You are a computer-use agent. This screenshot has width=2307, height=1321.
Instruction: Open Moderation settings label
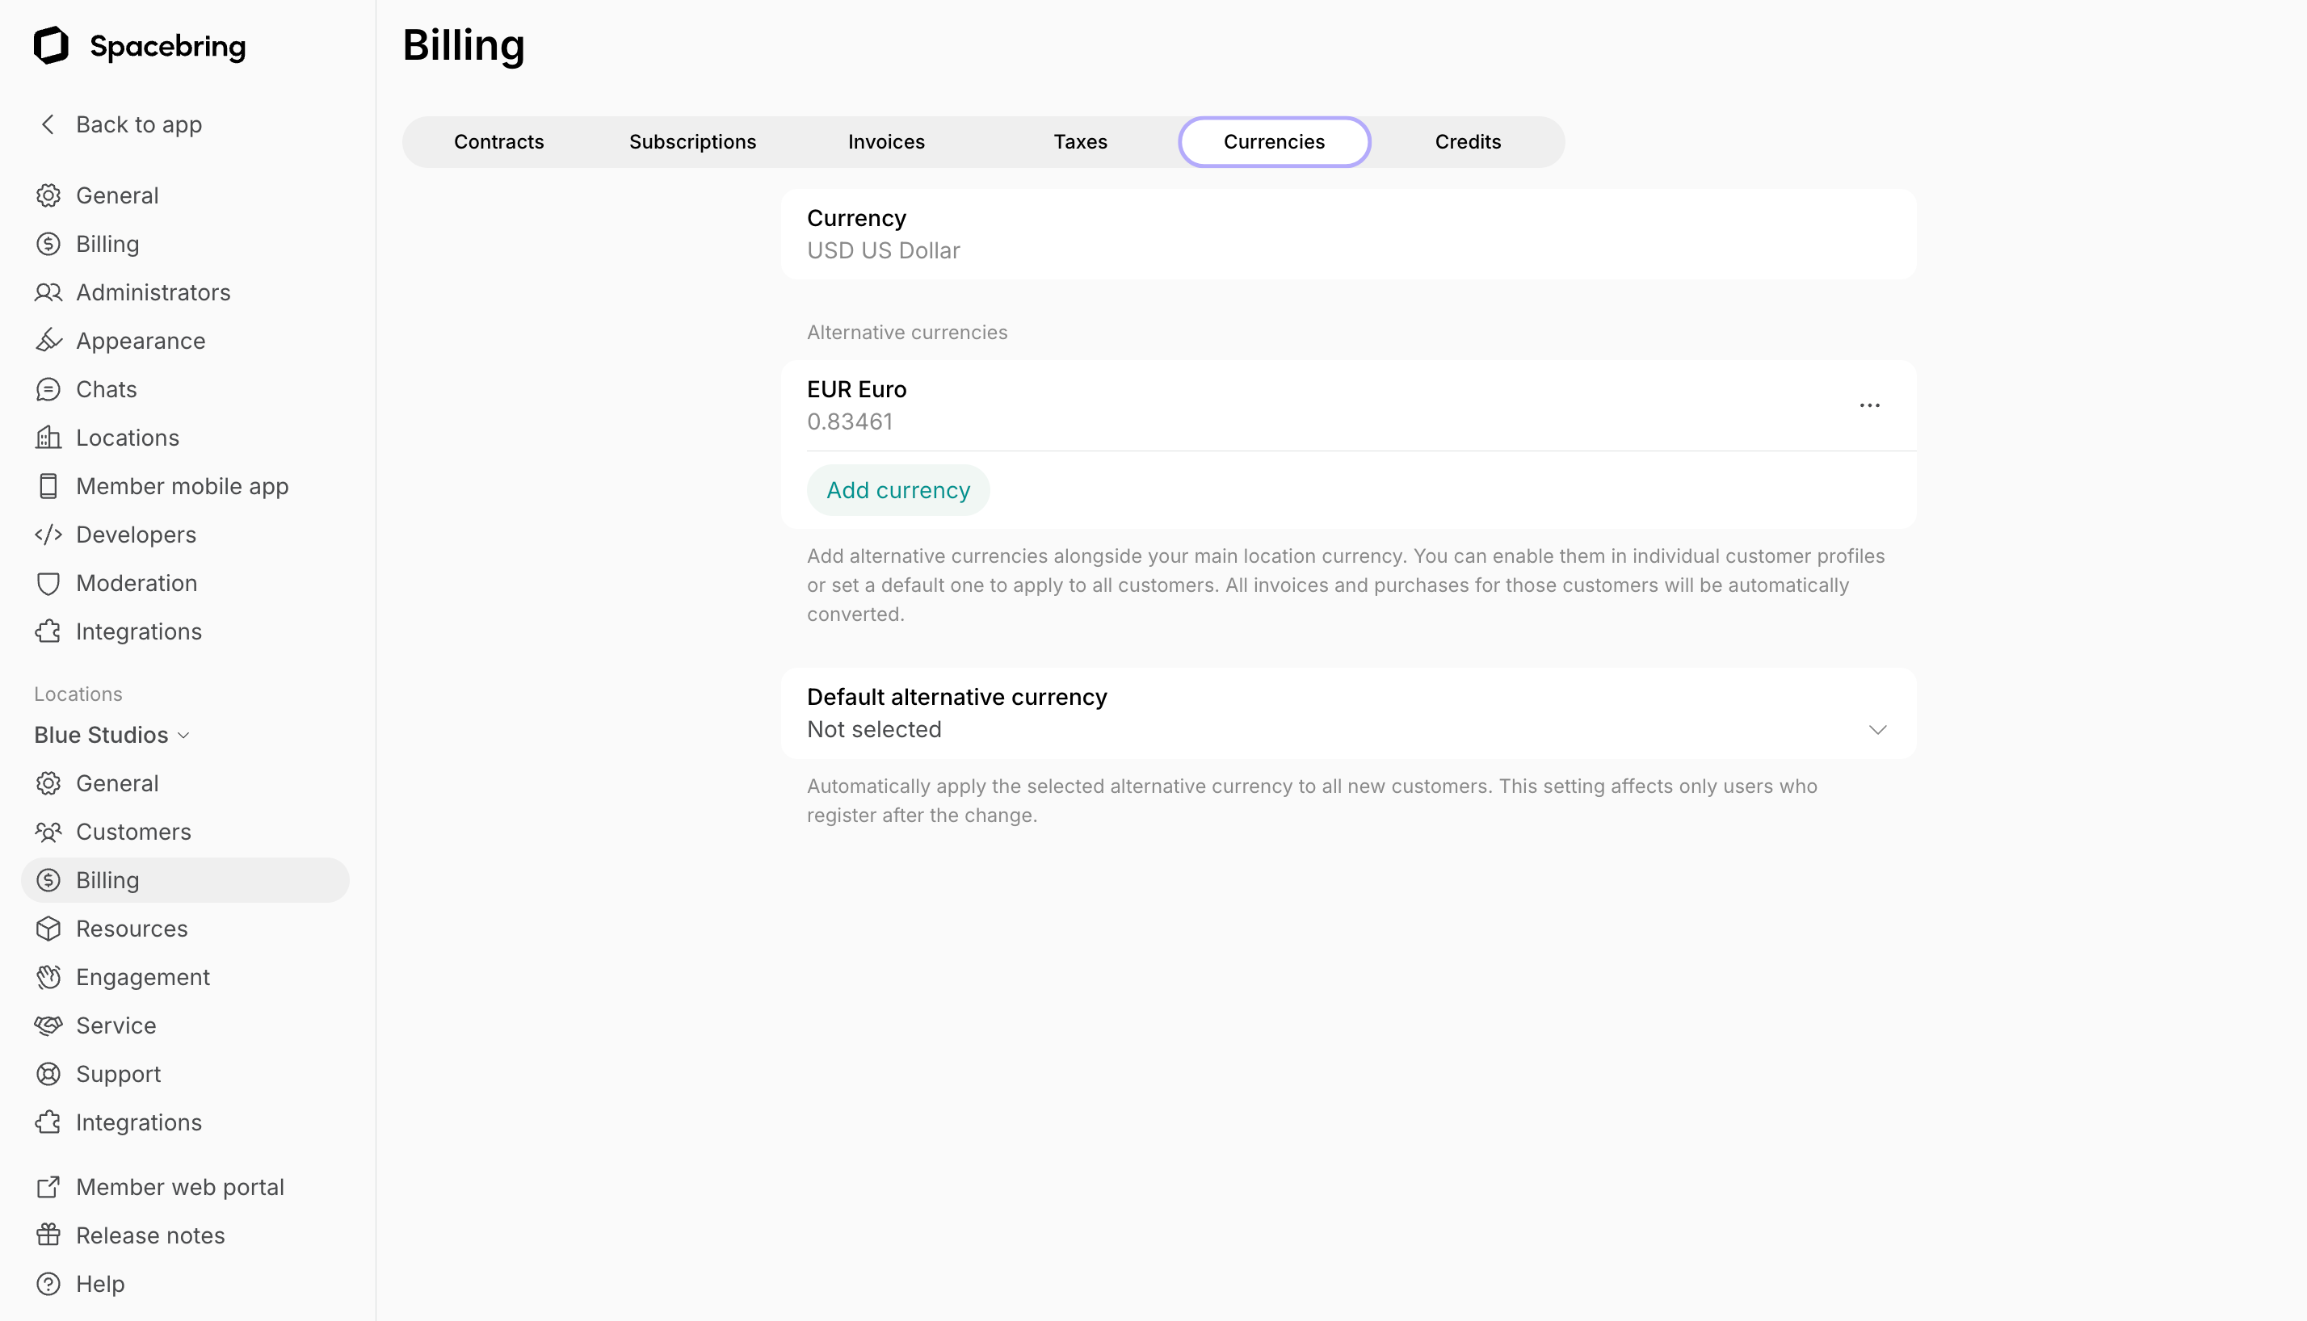(x=137, y=583)
